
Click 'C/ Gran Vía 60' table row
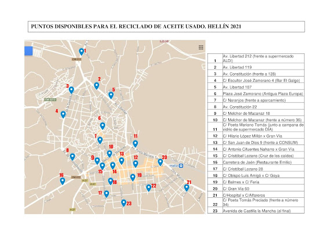pos(256,188)
